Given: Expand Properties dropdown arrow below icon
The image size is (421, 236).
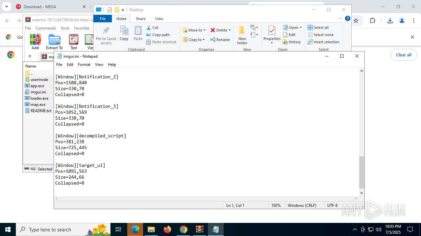Looking at the screenshot, I should [272, 43].
